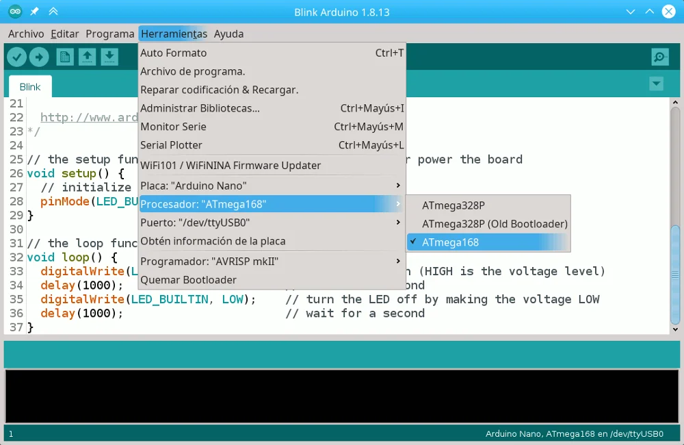684x445 pixels.
Task: Choose ATmega328P (Old Bootloader) processor
Action: pos(488,224)
